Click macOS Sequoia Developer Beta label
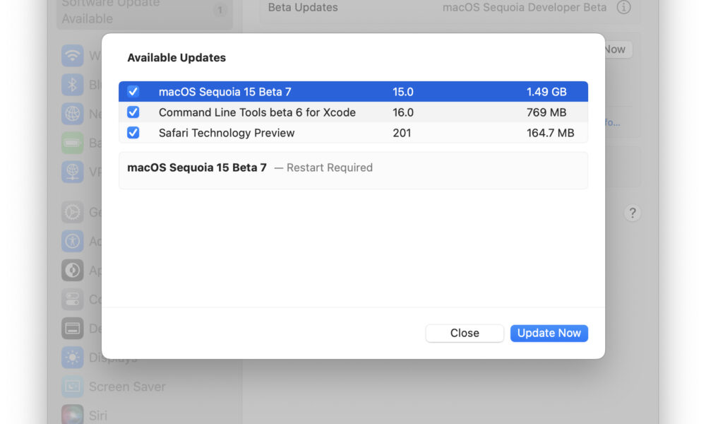The height and width of the screenshot is (424, 706). coord(524,7)
